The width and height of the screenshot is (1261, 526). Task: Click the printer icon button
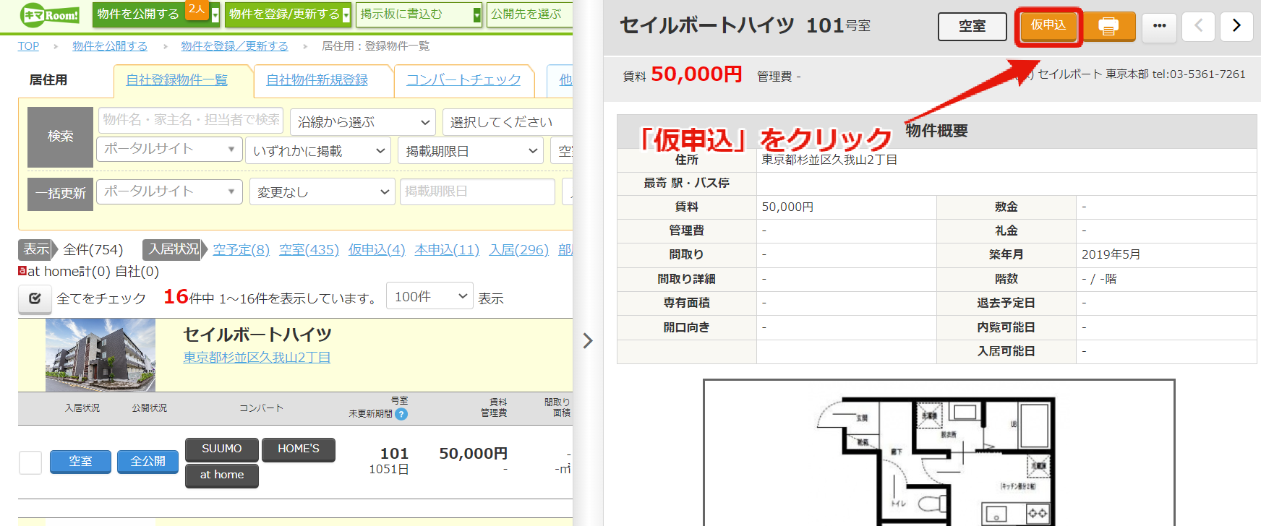click(x=1108, y=27)
